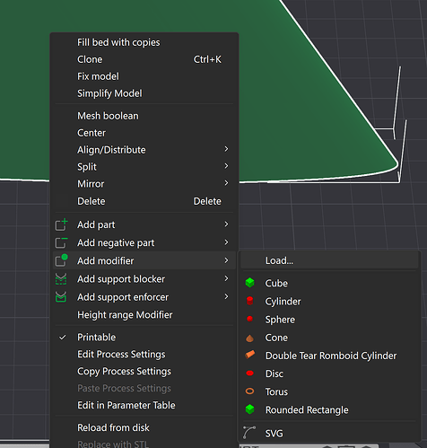The image size is (427, 448).
Task: Click the Add support blocker icon
Action: click(x=61, y=279)
